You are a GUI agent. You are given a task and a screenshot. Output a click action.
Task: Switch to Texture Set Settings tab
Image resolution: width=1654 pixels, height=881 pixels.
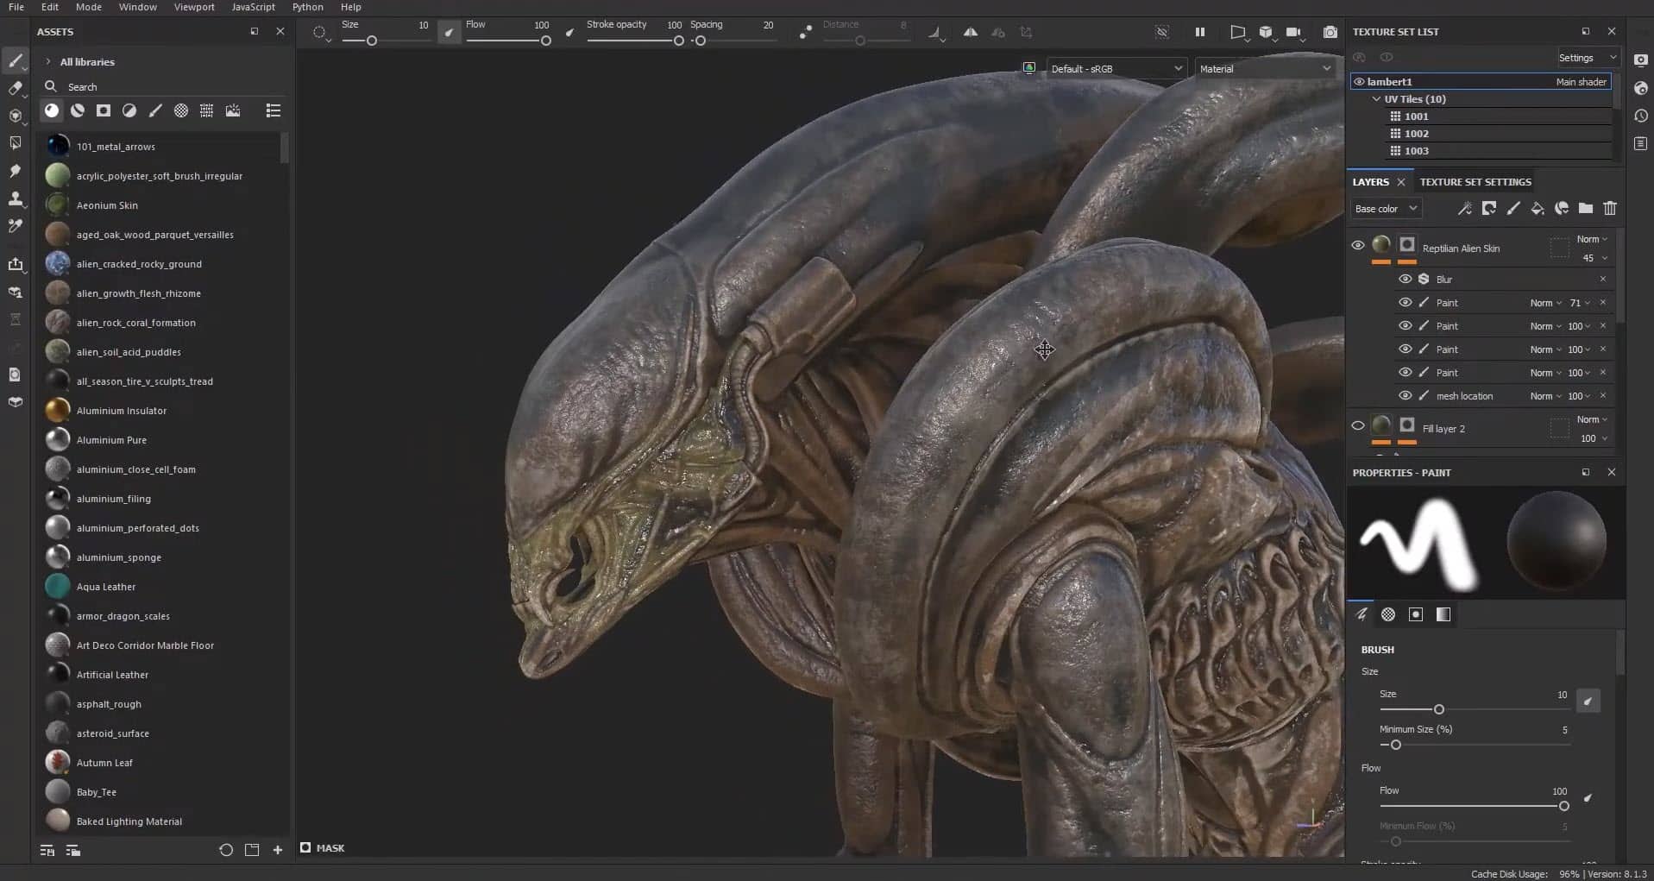click(1475, 182)
